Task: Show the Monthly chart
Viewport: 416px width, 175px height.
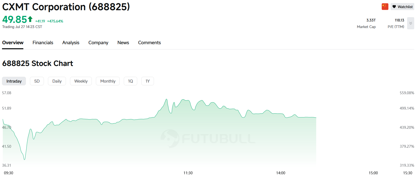Action: coord(108,81)
